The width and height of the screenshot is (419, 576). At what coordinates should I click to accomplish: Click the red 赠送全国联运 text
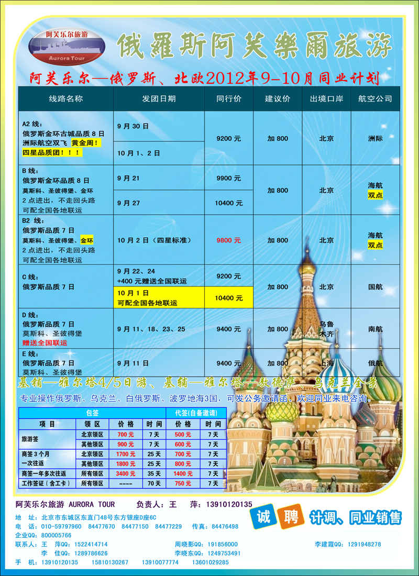[45, 343]
